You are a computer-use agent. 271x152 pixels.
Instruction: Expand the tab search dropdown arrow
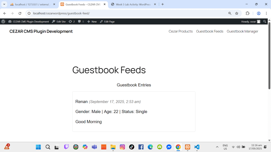(4, 4)
